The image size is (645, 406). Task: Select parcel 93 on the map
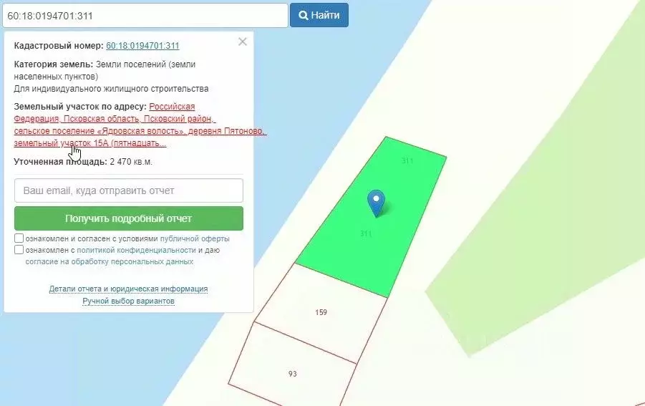pyautogui.click(x=293, y=374)
